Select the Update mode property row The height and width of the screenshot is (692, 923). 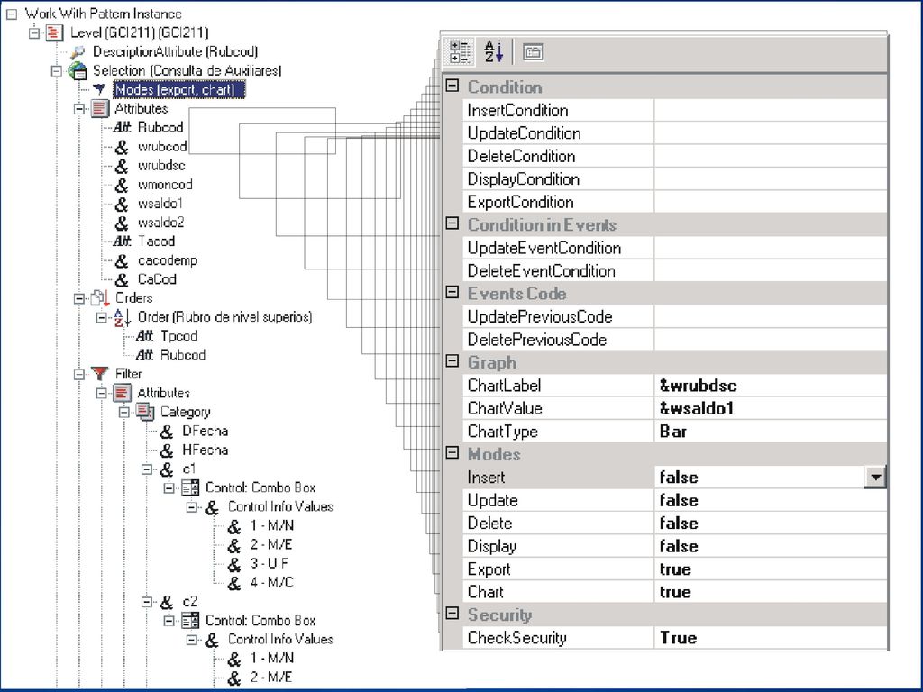674,500
